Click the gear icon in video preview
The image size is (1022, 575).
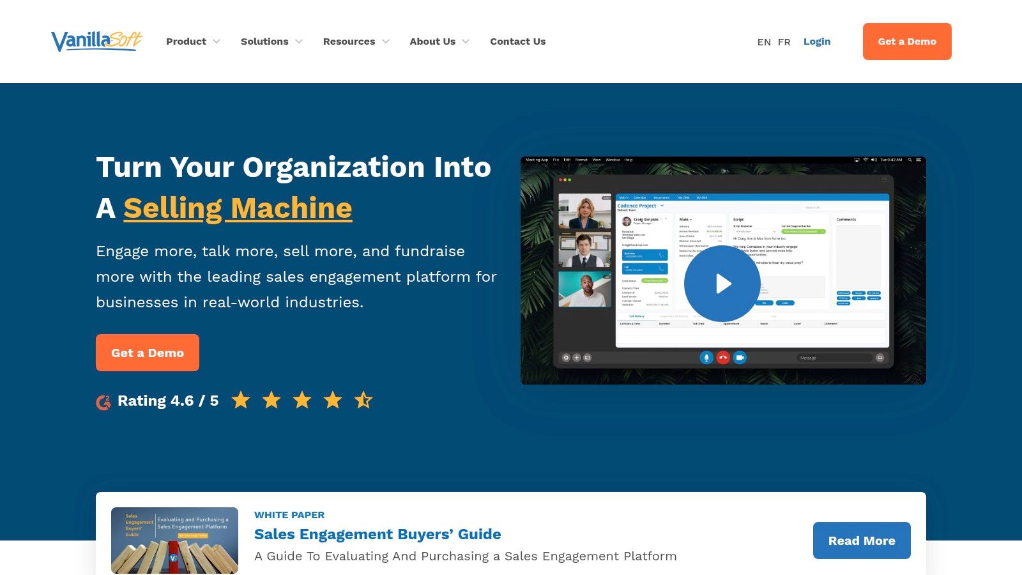coord(566,358)
